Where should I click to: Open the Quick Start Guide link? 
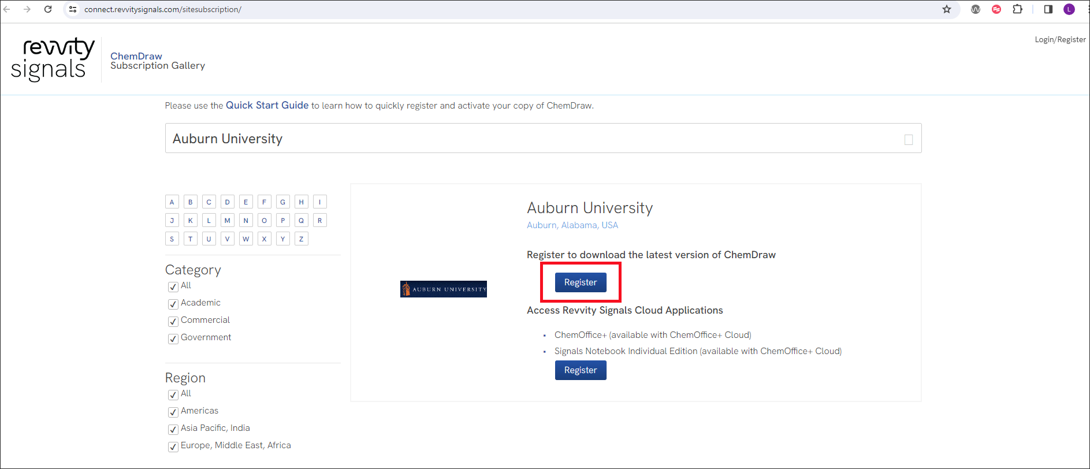(267, 105)
